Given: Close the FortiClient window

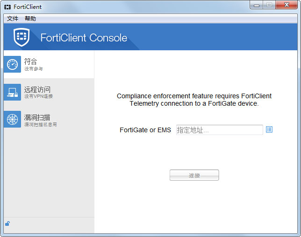Looking at the screenshot, I should (x=286, y=6).
